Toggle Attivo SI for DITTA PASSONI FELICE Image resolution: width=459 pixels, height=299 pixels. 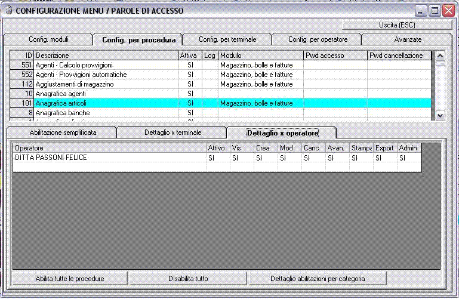pyautogui.click(x=218, y=158)
